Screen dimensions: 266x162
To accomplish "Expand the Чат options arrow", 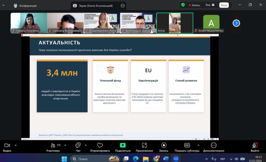I will tap(86, 145).
